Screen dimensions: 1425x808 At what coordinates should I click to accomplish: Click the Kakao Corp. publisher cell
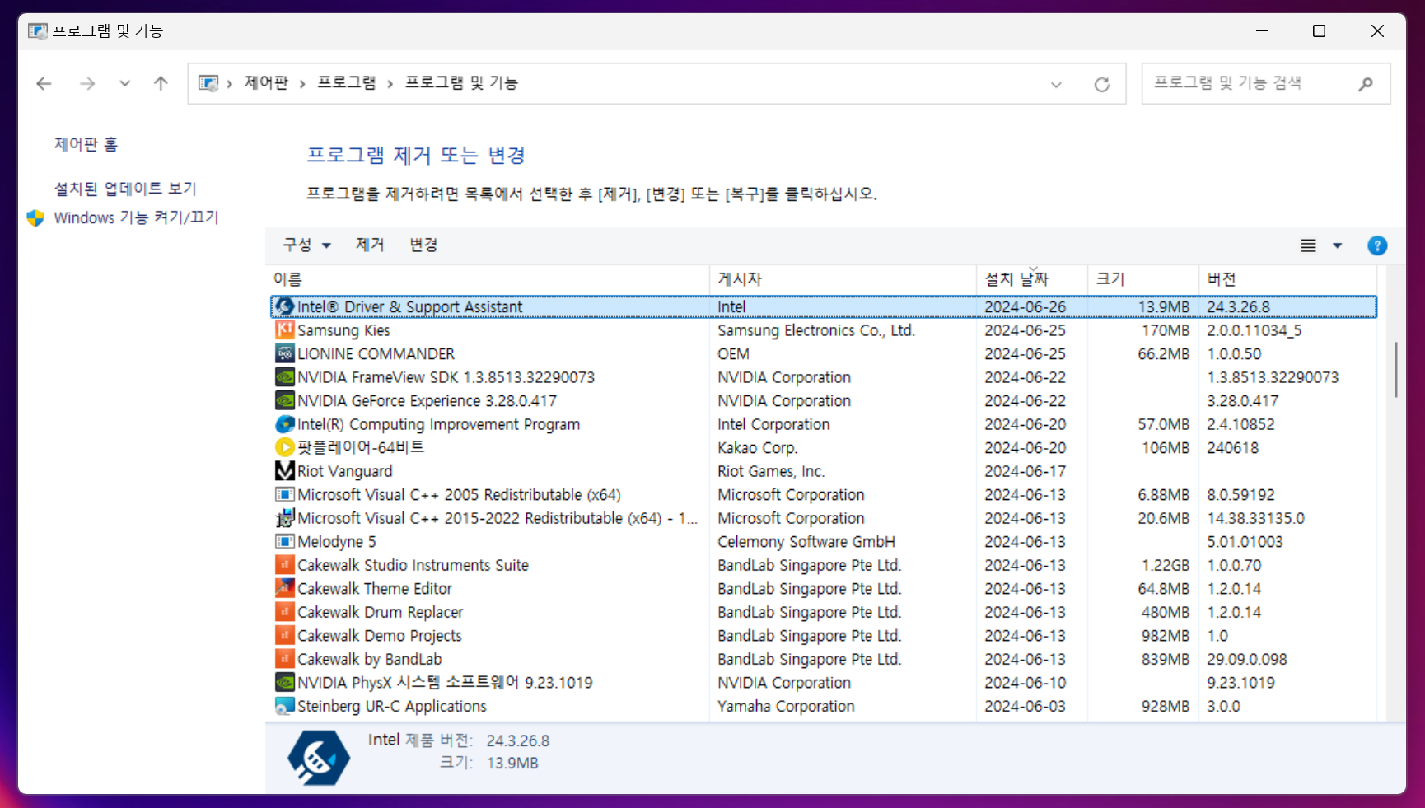757,448
